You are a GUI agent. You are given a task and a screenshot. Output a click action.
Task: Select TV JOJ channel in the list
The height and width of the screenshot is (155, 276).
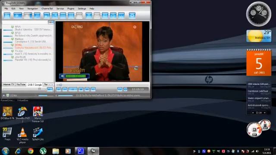[28, 53]
